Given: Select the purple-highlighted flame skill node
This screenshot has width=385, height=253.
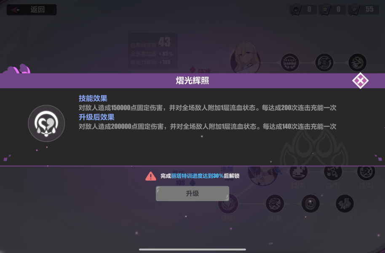Looking at the screenshot, I should pyautogui.click(x=228, y=204).
